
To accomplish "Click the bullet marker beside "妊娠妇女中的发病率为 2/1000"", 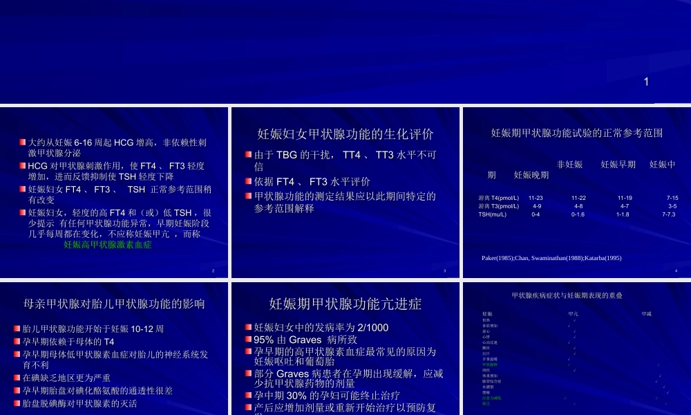I will point(247,327).
